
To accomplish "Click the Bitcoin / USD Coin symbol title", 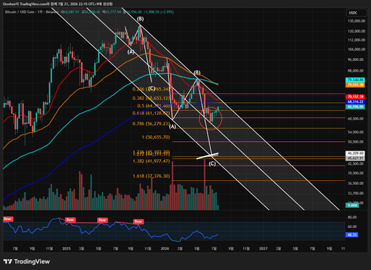I will (20, 12).
